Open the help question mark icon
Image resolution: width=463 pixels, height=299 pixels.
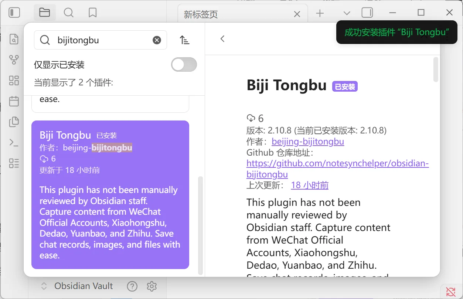point(132,286)
